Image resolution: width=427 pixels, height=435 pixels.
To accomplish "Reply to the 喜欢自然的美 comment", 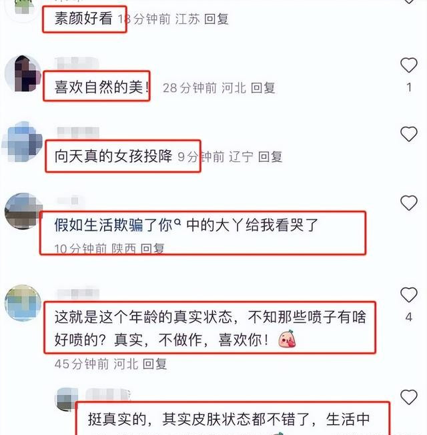I will [x=263, y=88].
